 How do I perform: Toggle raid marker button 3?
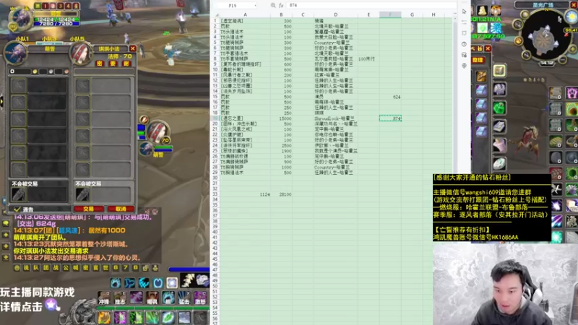tap(61, 6)
